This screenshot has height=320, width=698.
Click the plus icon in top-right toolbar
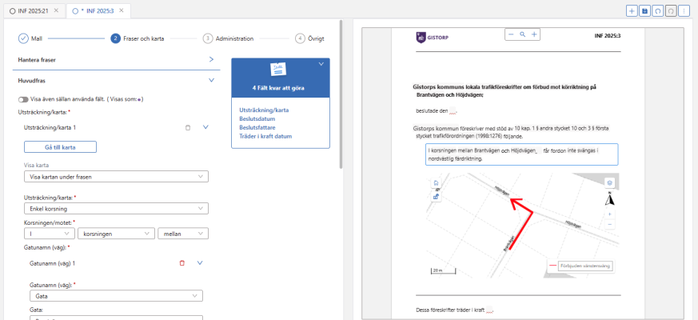[632, 10]
